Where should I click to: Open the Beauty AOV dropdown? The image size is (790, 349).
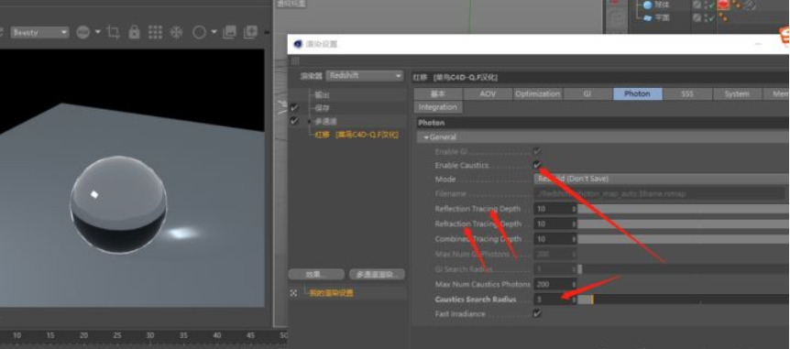[x=39, y=33]
